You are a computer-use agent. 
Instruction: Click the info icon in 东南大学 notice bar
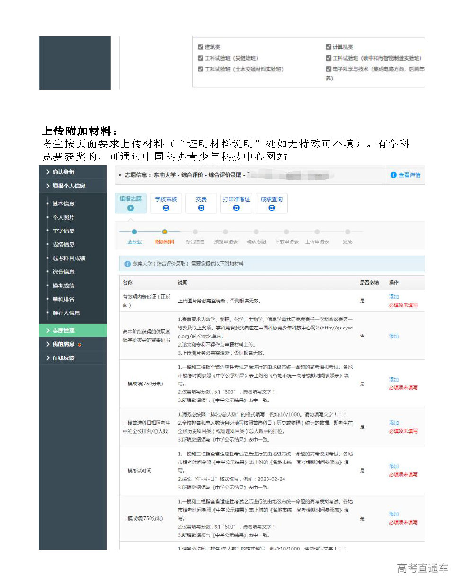tap(127, 264)
